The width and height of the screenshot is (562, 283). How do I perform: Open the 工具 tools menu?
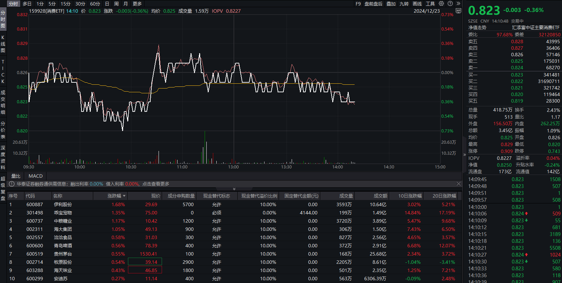coord(430,4)
